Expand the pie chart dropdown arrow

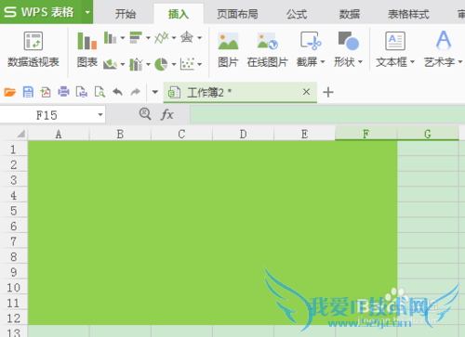[x=174, y=64]
